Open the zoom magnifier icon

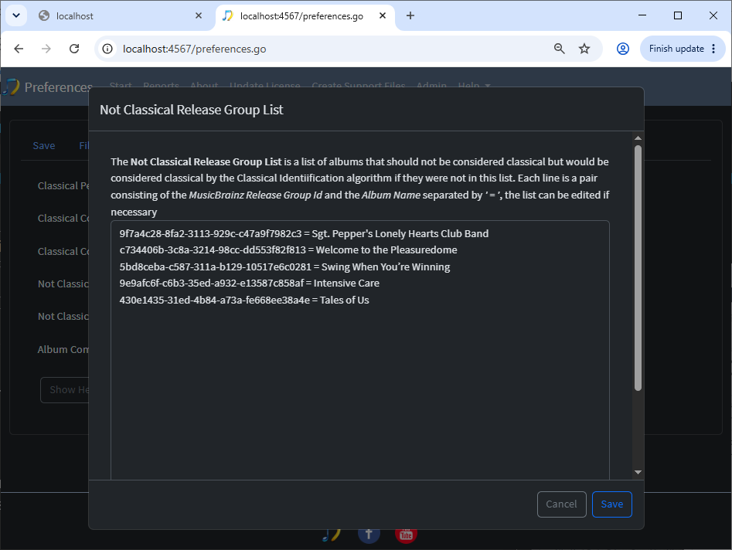(x=560, y=49)
